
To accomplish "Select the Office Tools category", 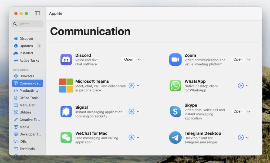I will click(27, 98).
